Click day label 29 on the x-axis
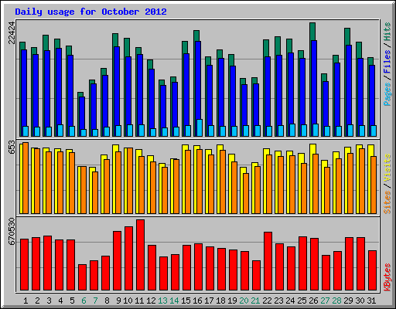 pyautogui.click(x=348, y=301)
